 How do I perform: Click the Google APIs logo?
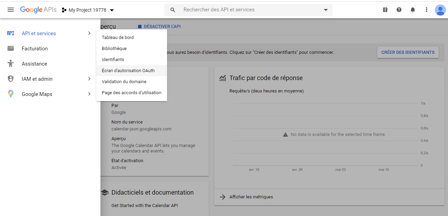pyautogui.click(x=38, y=10)
